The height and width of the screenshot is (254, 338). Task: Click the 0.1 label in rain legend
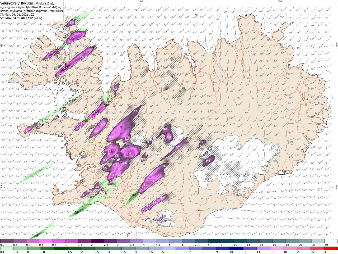(x=2, y=252)
